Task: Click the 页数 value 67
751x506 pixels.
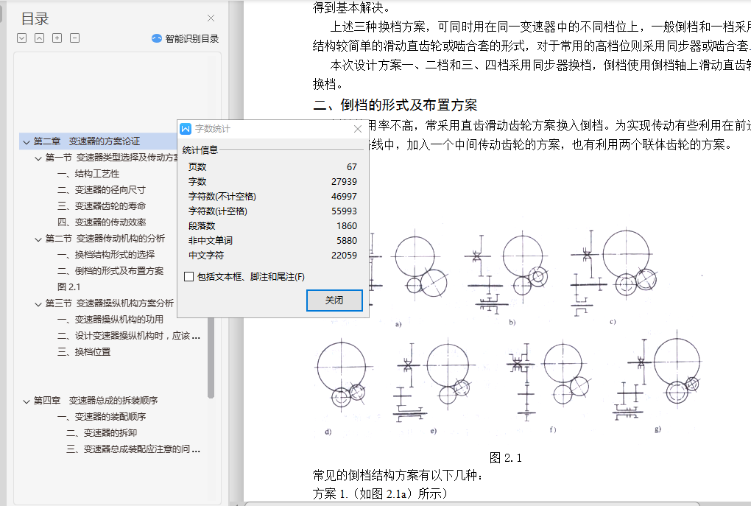Action: click(351, 166)
